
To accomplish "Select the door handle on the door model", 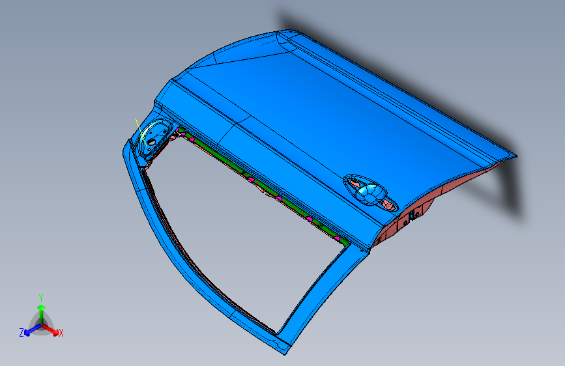I will click(x=371, y=193).
